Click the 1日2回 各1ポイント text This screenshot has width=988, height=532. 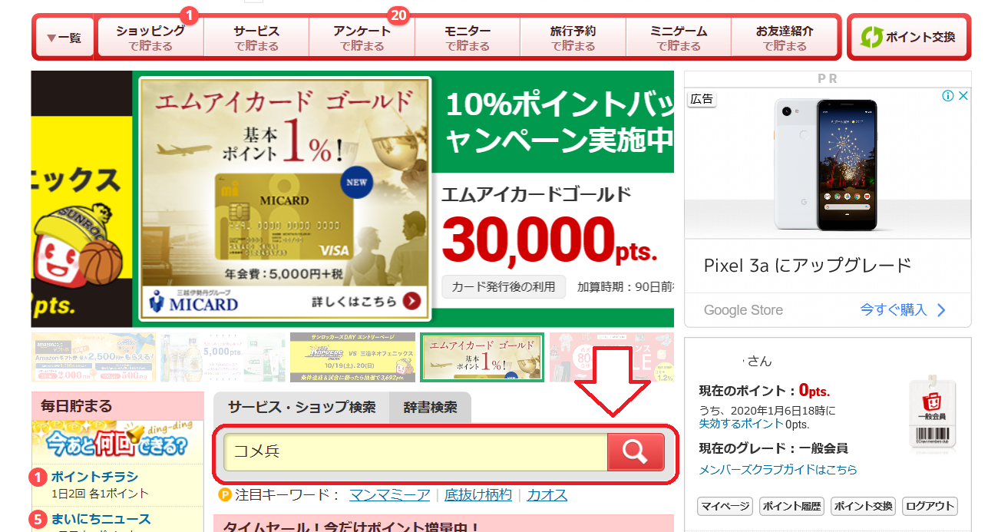pos(100,494)
